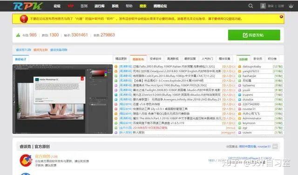This screenshot has width=298, height=175.
Task: Click the RPK logo
Action: point(28,6)
